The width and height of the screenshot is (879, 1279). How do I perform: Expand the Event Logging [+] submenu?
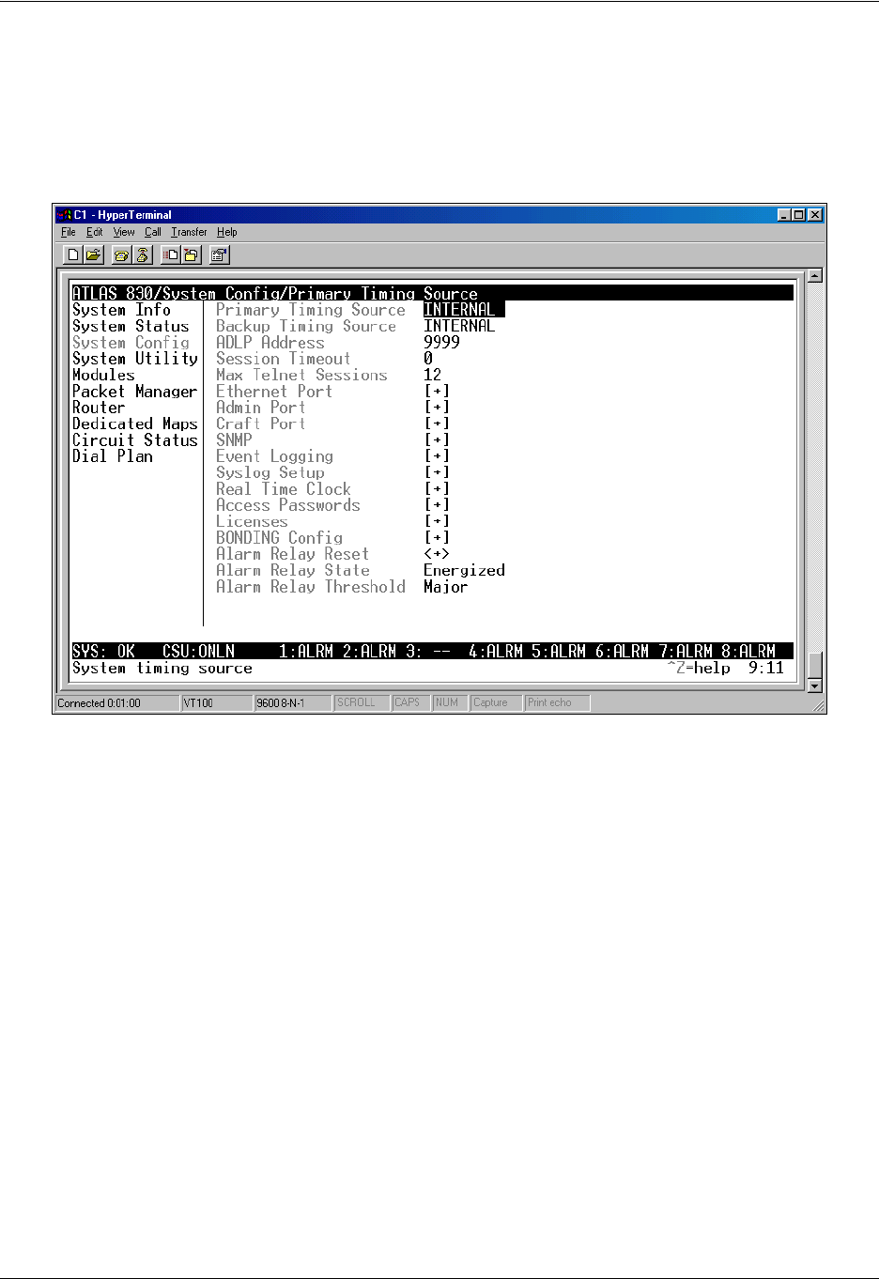point(437,456)
